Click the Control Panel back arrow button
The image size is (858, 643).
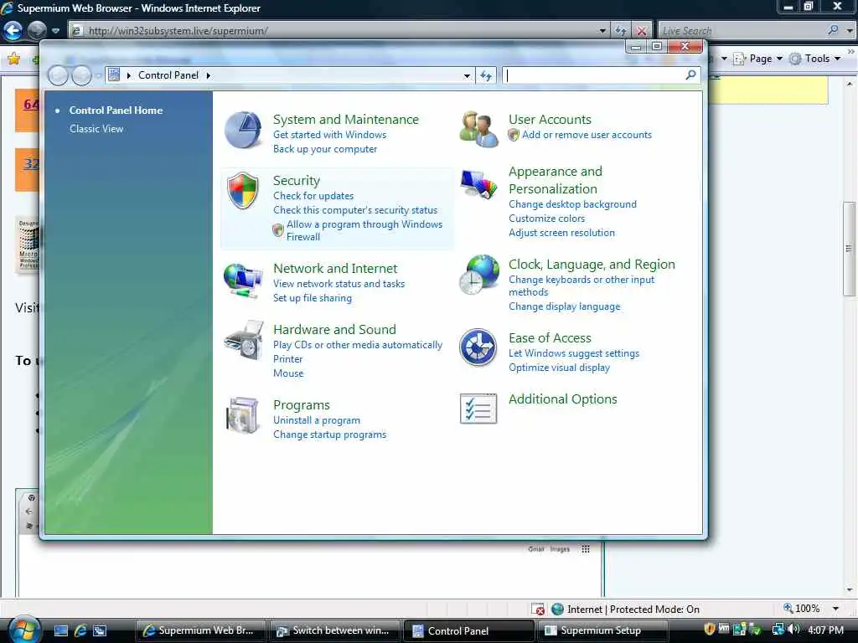coord(58,75)
